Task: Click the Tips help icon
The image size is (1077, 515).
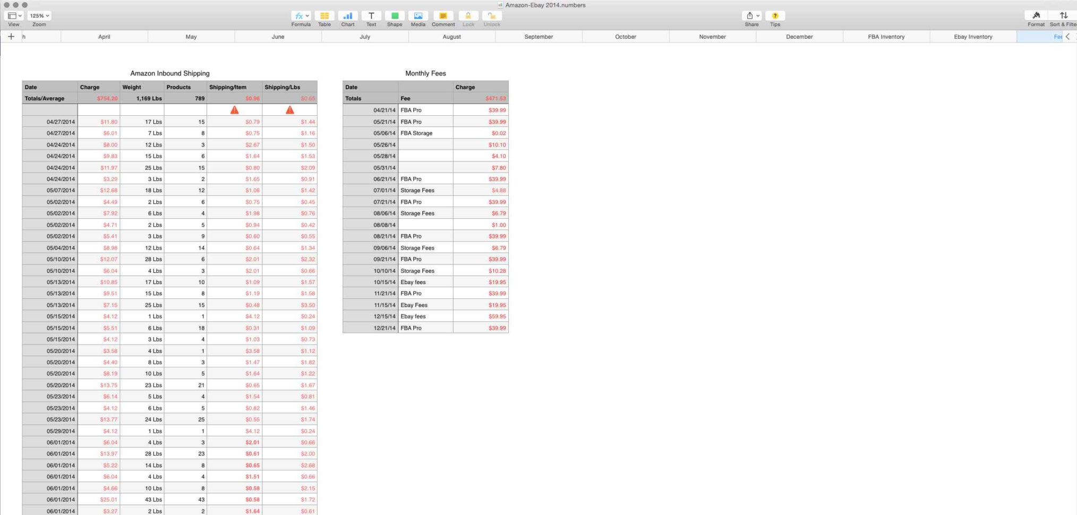Action: [x=775, y=16]
